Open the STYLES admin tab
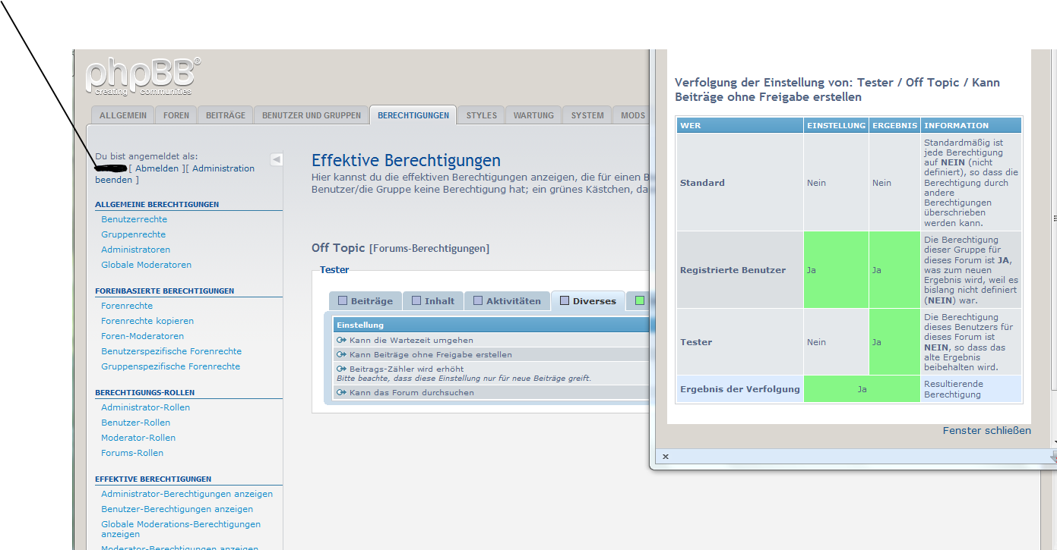This screenshot has height=550, width=1057. [x=481, y=115]
